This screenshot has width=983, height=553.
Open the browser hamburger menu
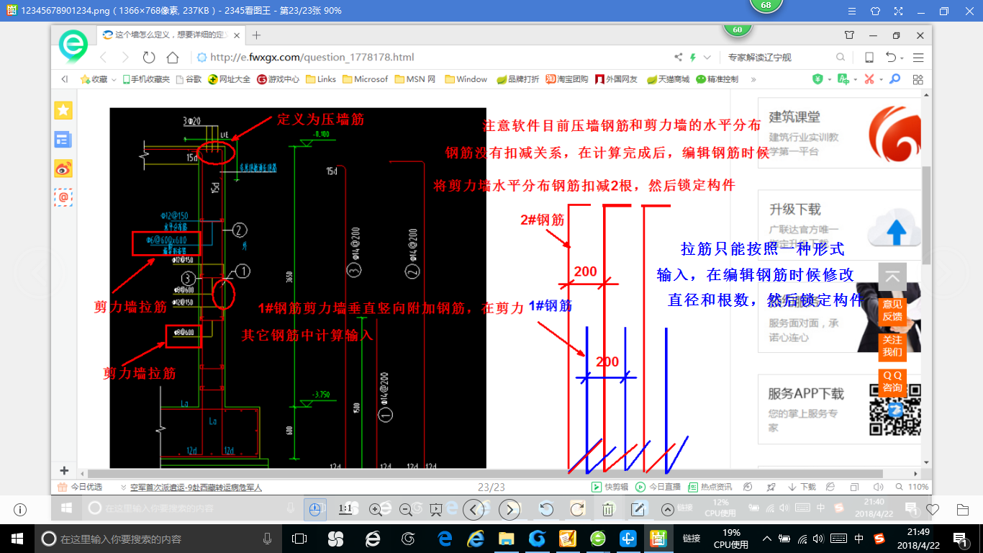[918, 58]
